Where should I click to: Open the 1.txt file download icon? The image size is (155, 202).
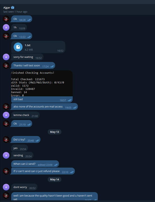pos(18,47)
